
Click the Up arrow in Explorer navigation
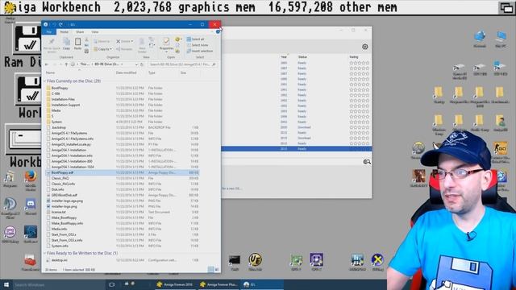66,64
